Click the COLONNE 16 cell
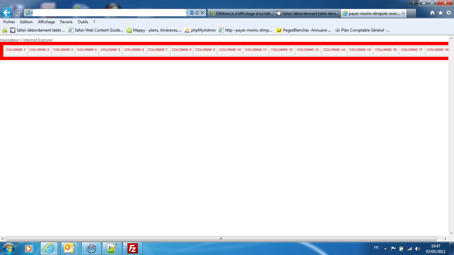The height and width of the screenshot is (255, 454). [386, 51]
